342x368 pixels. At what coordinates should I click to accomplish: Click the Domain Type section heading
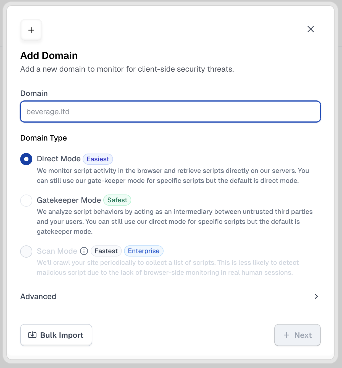pos(43,138)
